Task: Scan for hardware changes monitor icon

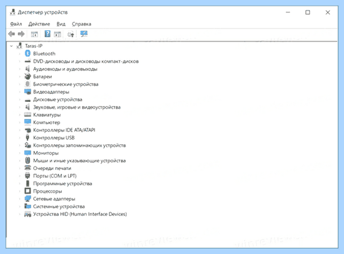Action: point(84,34)
